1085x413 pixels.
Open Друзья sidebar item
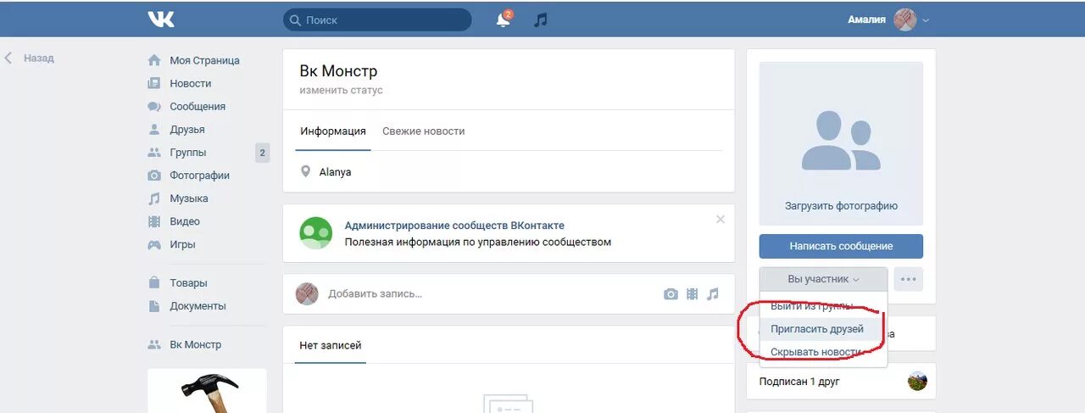186,130
